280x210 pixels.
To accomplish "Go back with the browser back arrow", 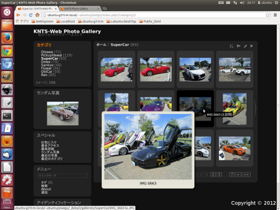I will 18,15.
